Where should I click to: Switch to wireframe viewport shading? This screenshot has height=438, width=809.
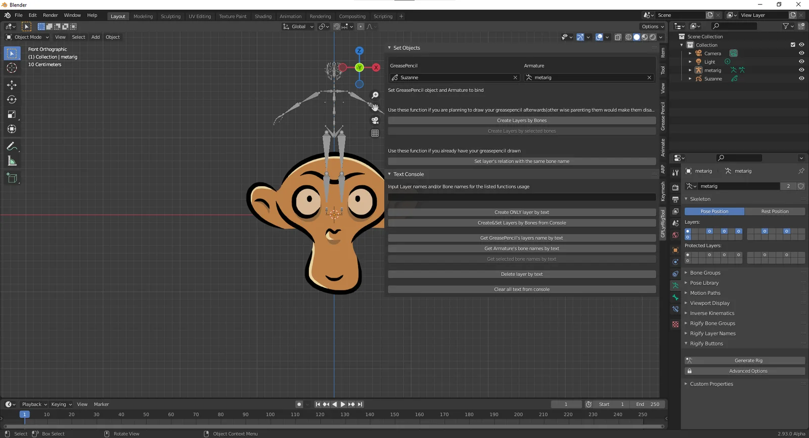[x=628, y=37]
